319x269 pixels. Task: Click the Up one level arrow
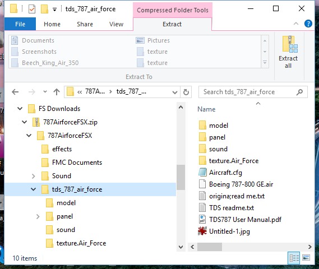pyautogui.click(x=57, y=92)
